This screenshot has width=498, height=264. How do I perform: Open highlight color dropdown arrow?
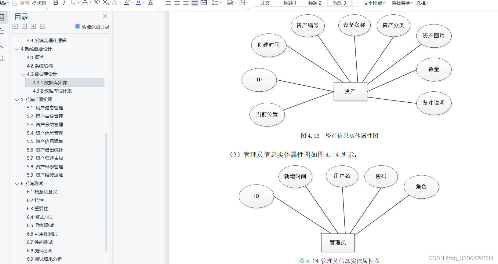pos(132,3)
